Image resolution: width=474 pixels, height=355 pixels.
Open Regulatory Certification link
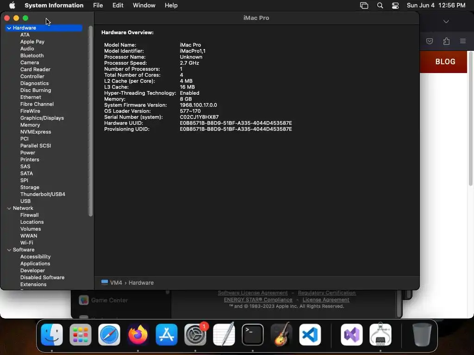(x=327, y=293)
